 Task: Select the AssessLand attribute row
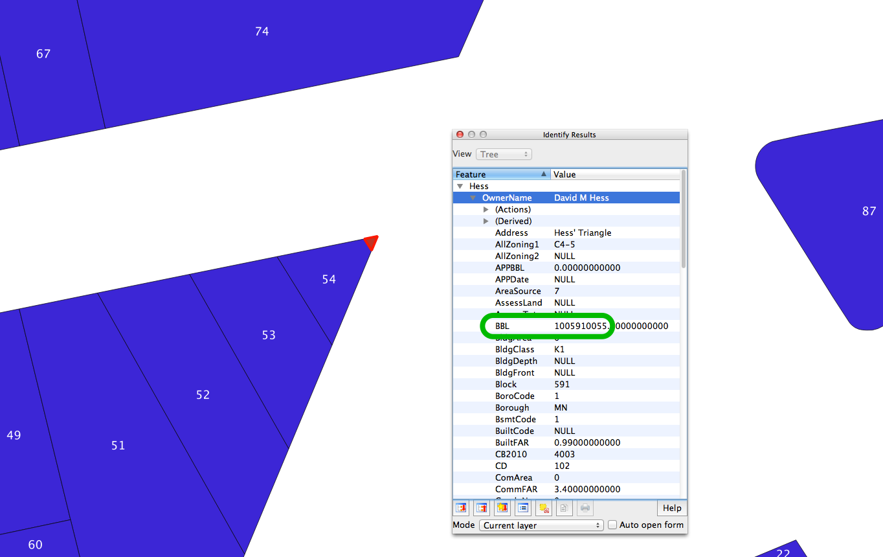566,303
